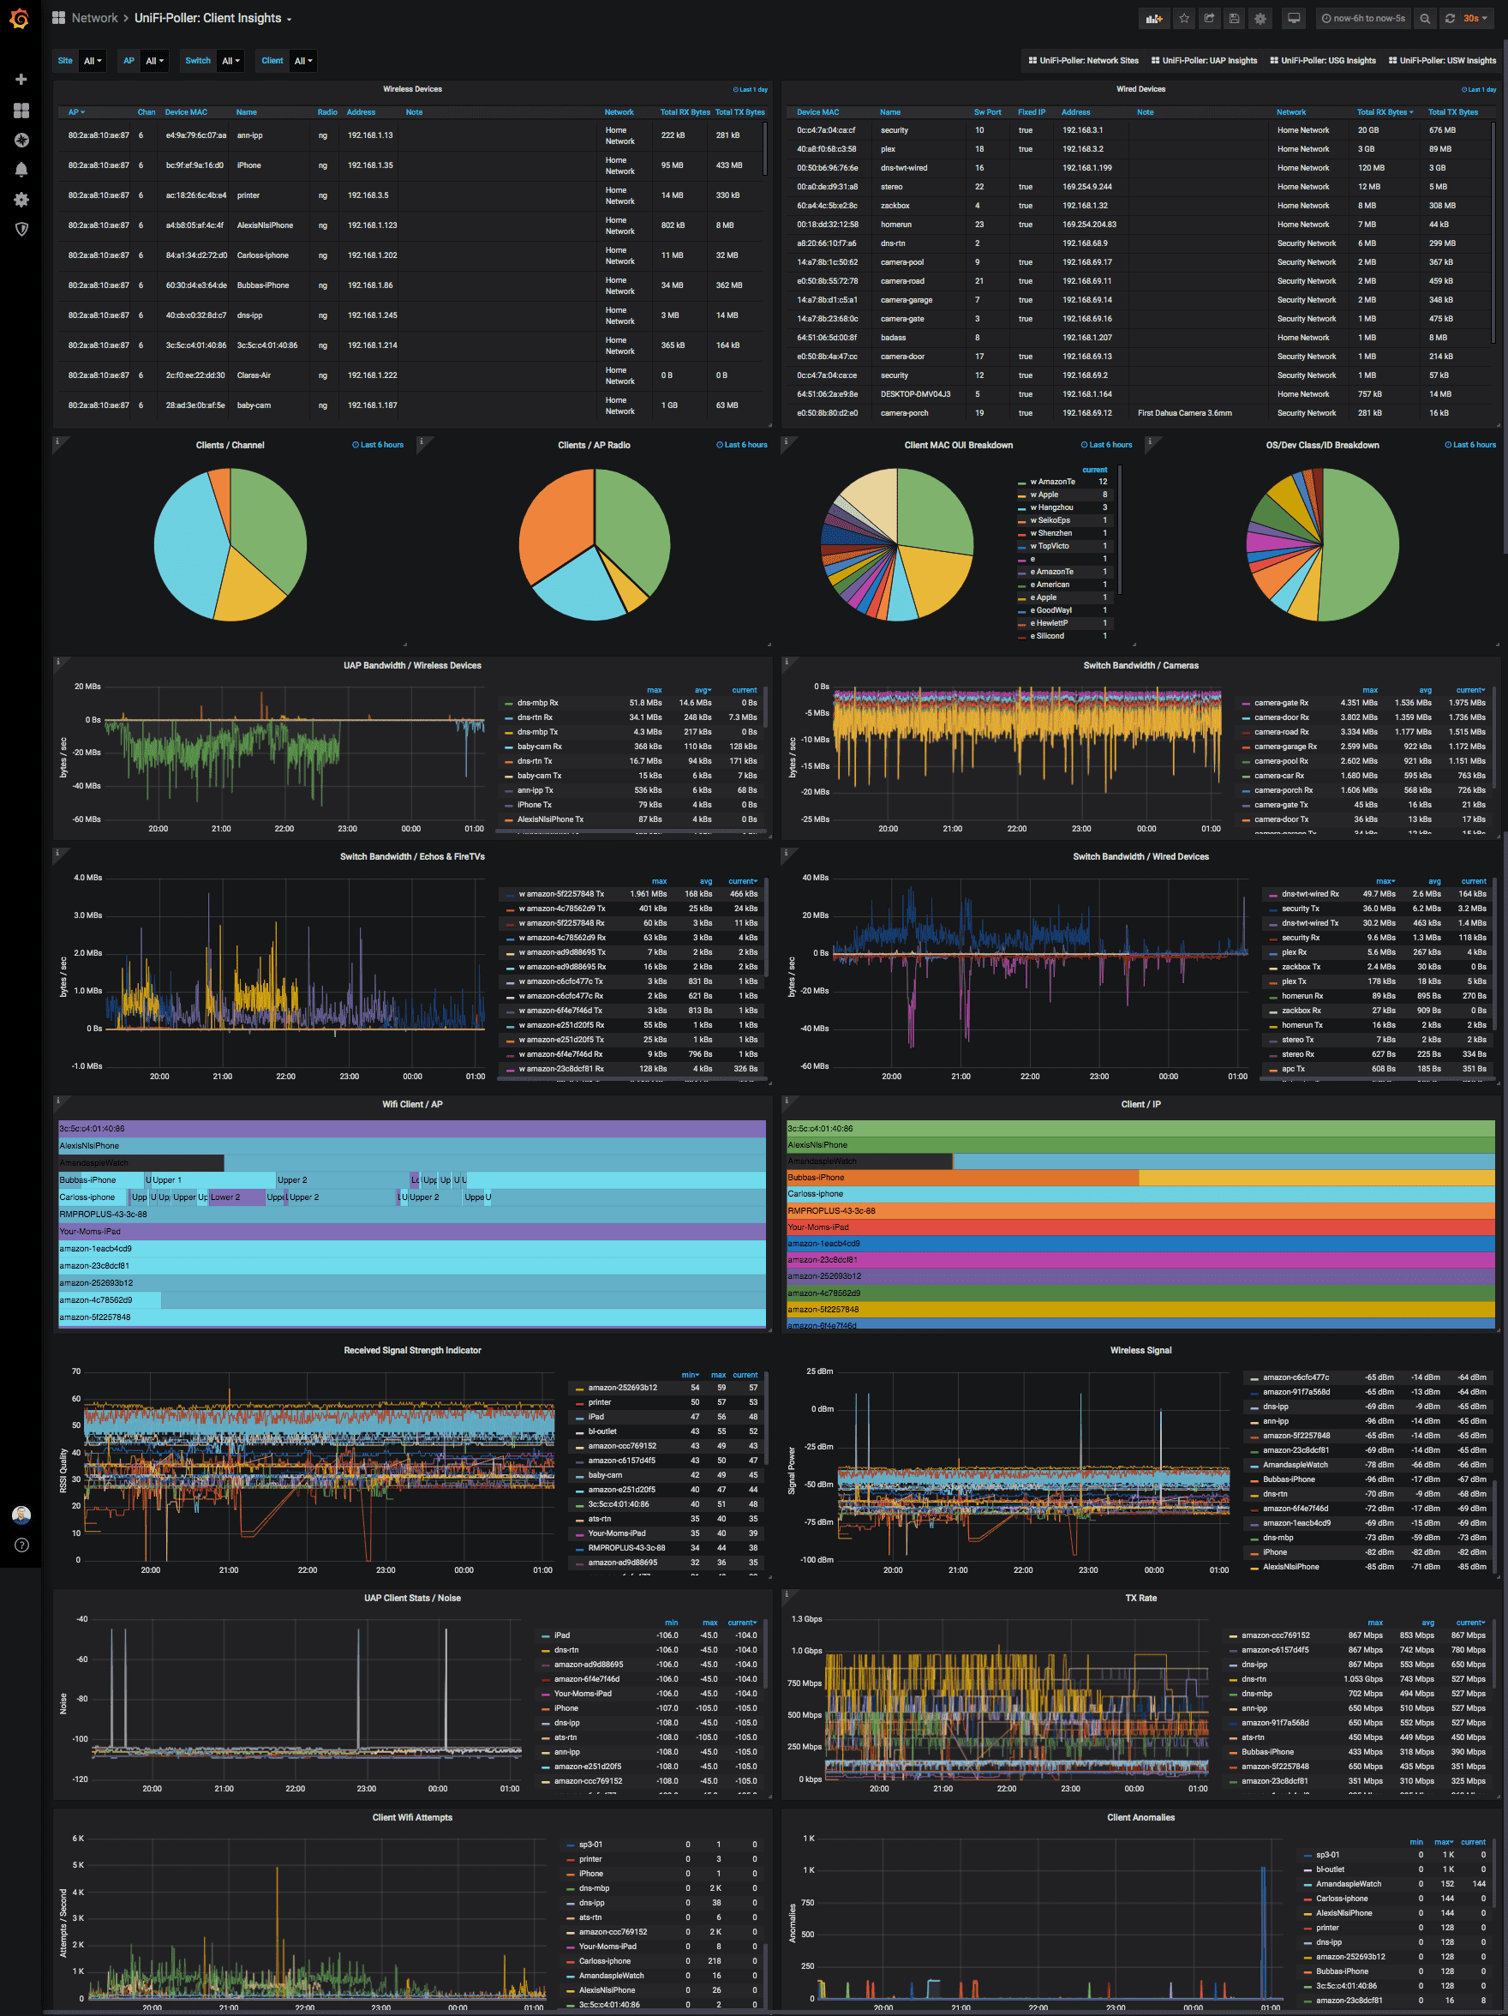1508x2016 pixels.
Task: Toggle amazon-252693b12 in RSSI legend
Action: [622, 1387]
